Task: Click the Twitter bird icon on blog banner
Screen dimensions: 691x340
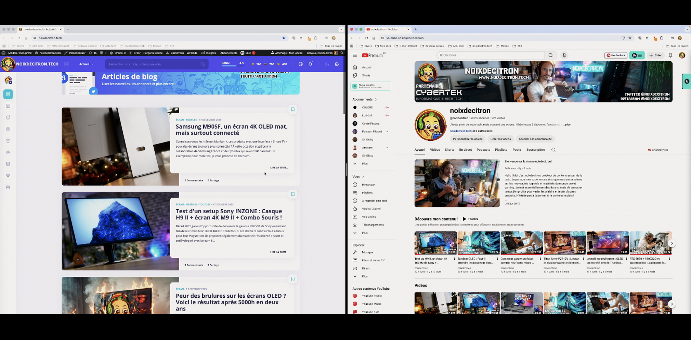Action: pos(93,91)
